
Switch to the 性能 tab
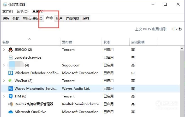[16, 18]
